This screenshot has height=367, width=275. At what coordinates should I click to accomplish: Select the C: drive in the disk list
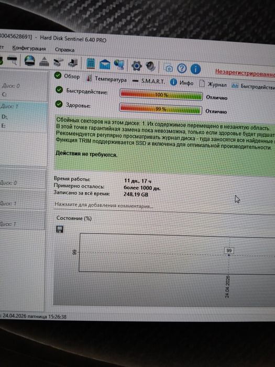(4, 94)
